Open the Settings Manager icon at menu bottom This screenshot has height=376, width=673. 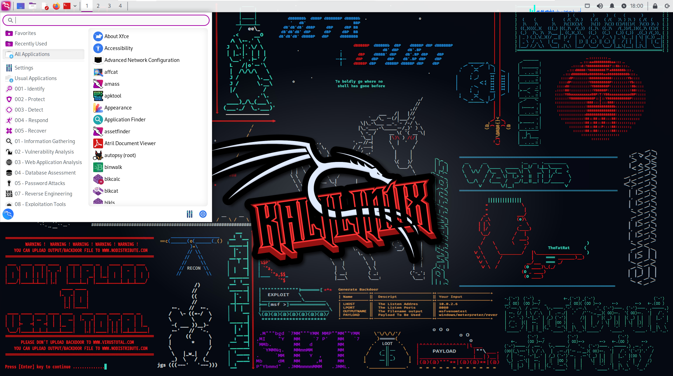[190, 214]
